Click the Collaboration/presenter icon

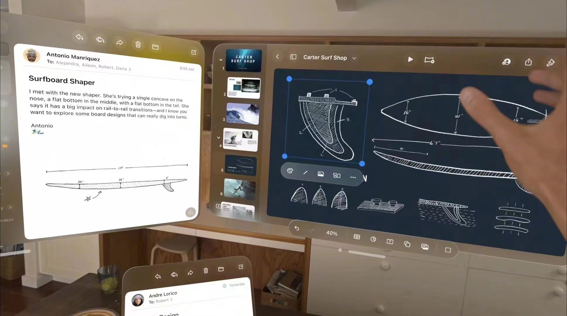(506, 61)
